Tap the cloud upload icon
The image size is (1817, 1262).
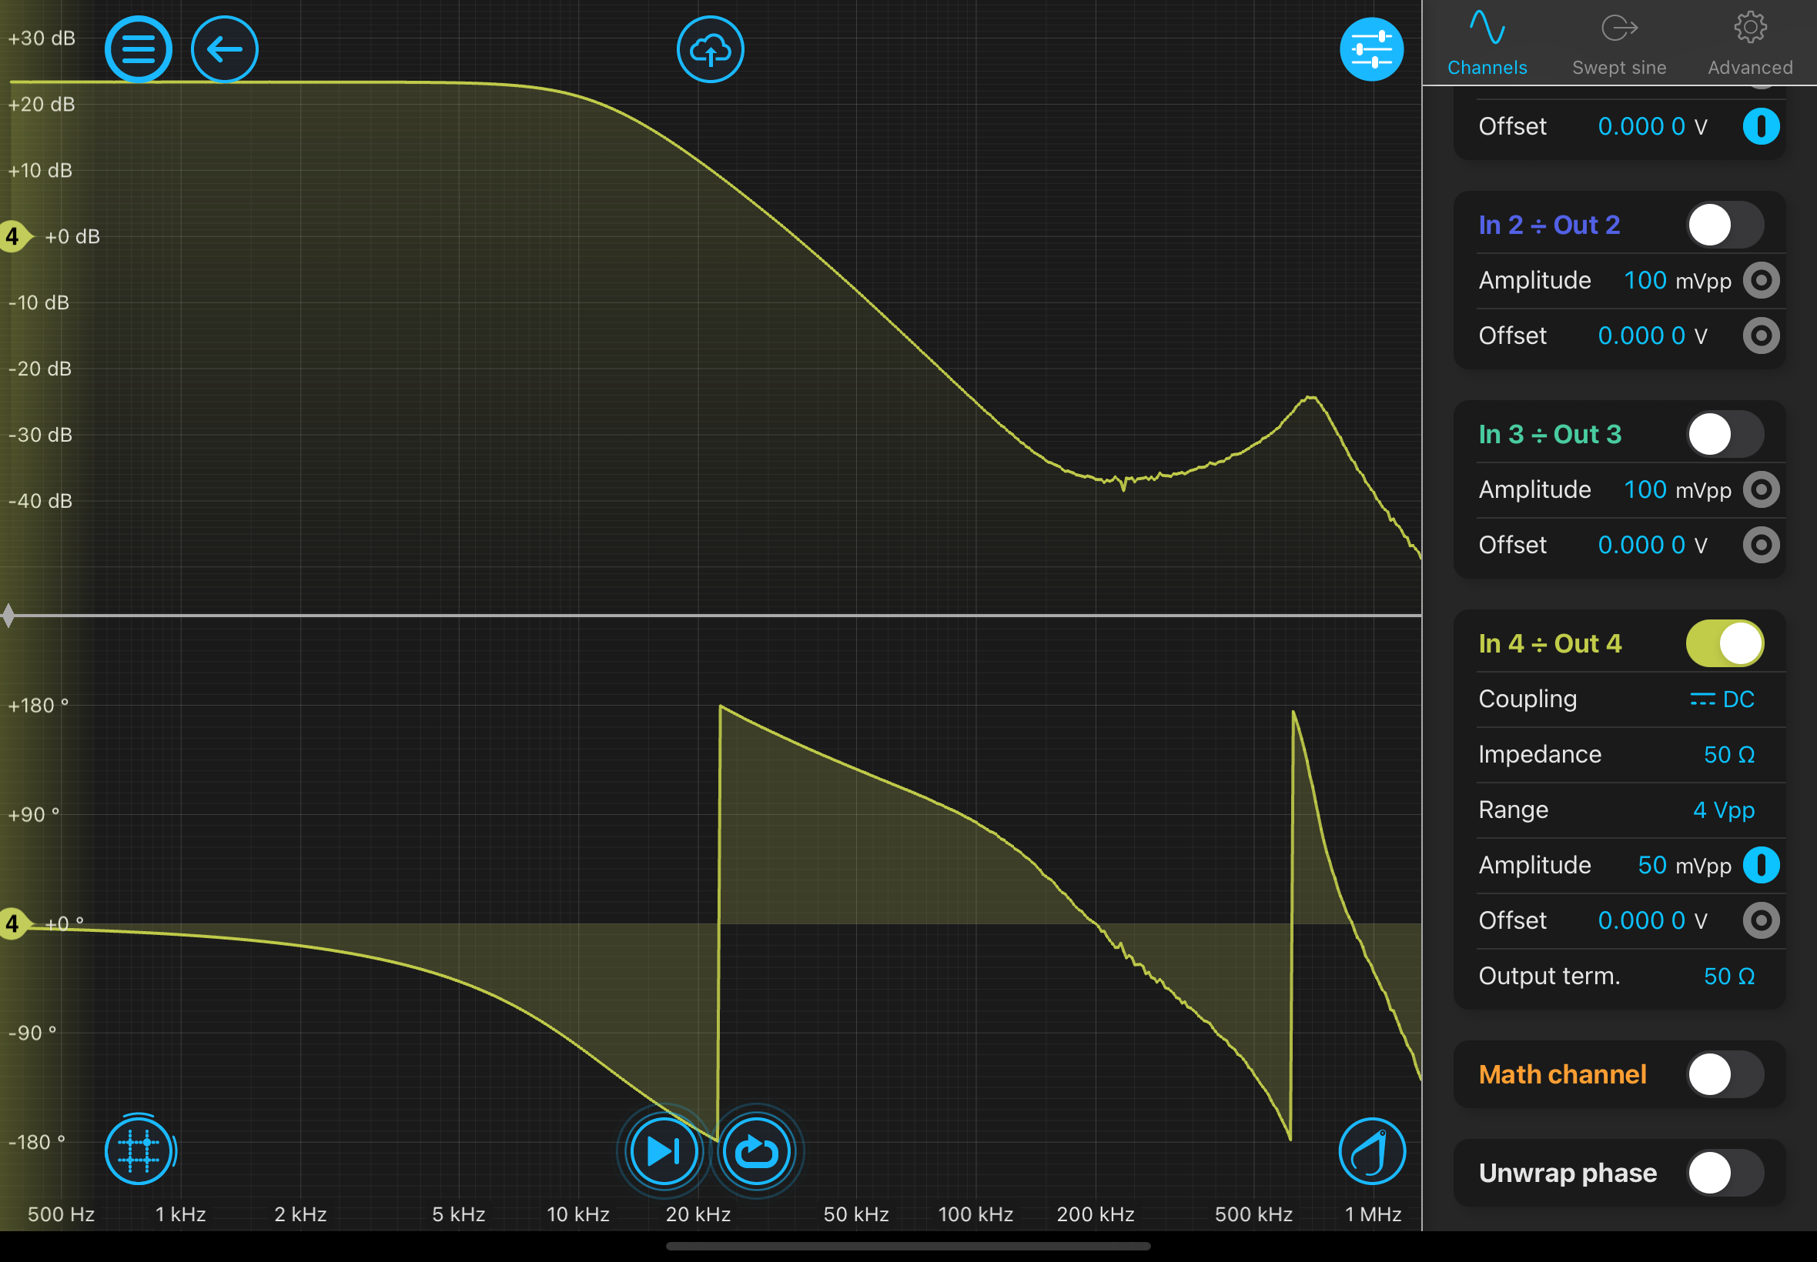tap(711, 49)
